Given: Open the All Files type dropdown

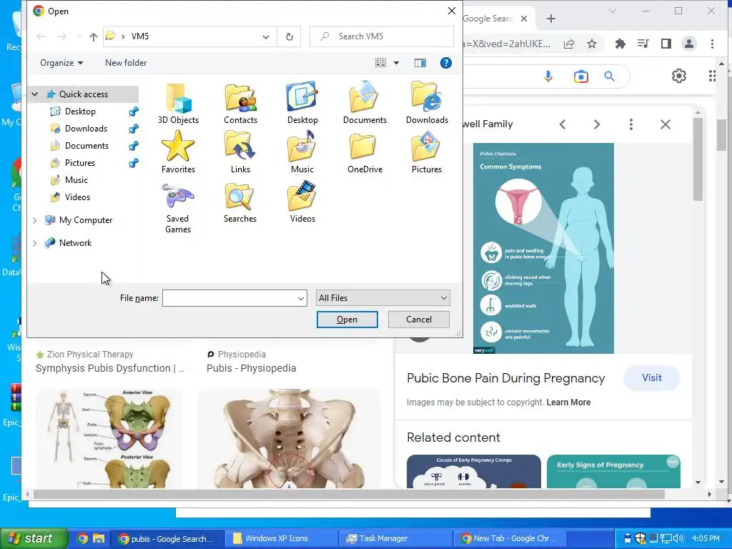Looking at the screenshot, I should tap(383, 298).
